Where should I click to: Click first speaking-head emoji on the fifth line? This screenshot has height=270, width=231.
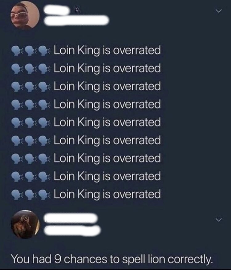(16, 123)
